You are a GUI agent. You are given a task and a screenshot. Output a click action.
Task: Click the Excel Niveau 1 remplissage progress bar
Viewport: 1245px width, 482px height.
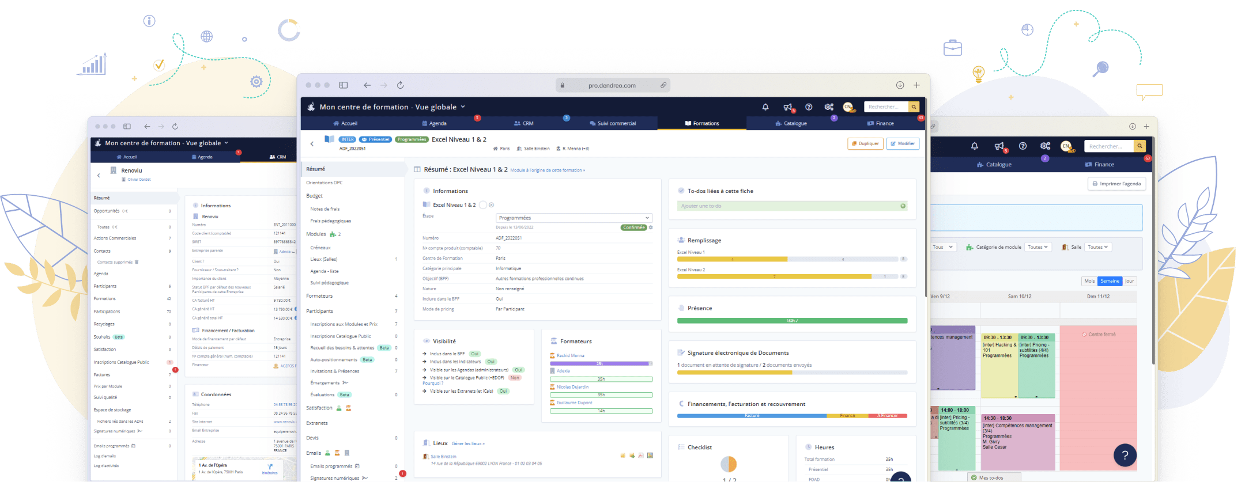[x=787, y=259]
